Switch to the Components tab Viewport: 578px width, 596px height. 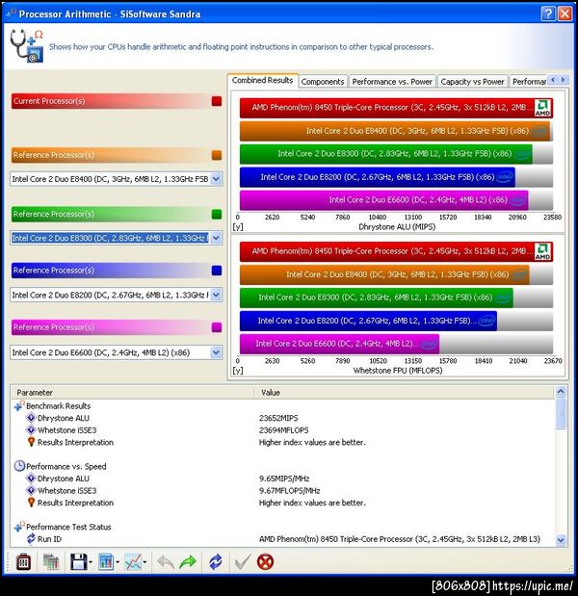[323, 81]
